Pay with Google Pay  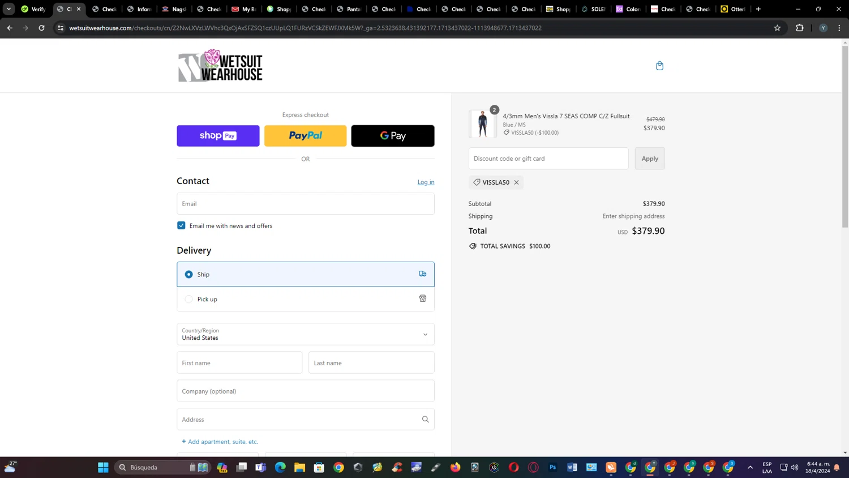click(393, 136)
